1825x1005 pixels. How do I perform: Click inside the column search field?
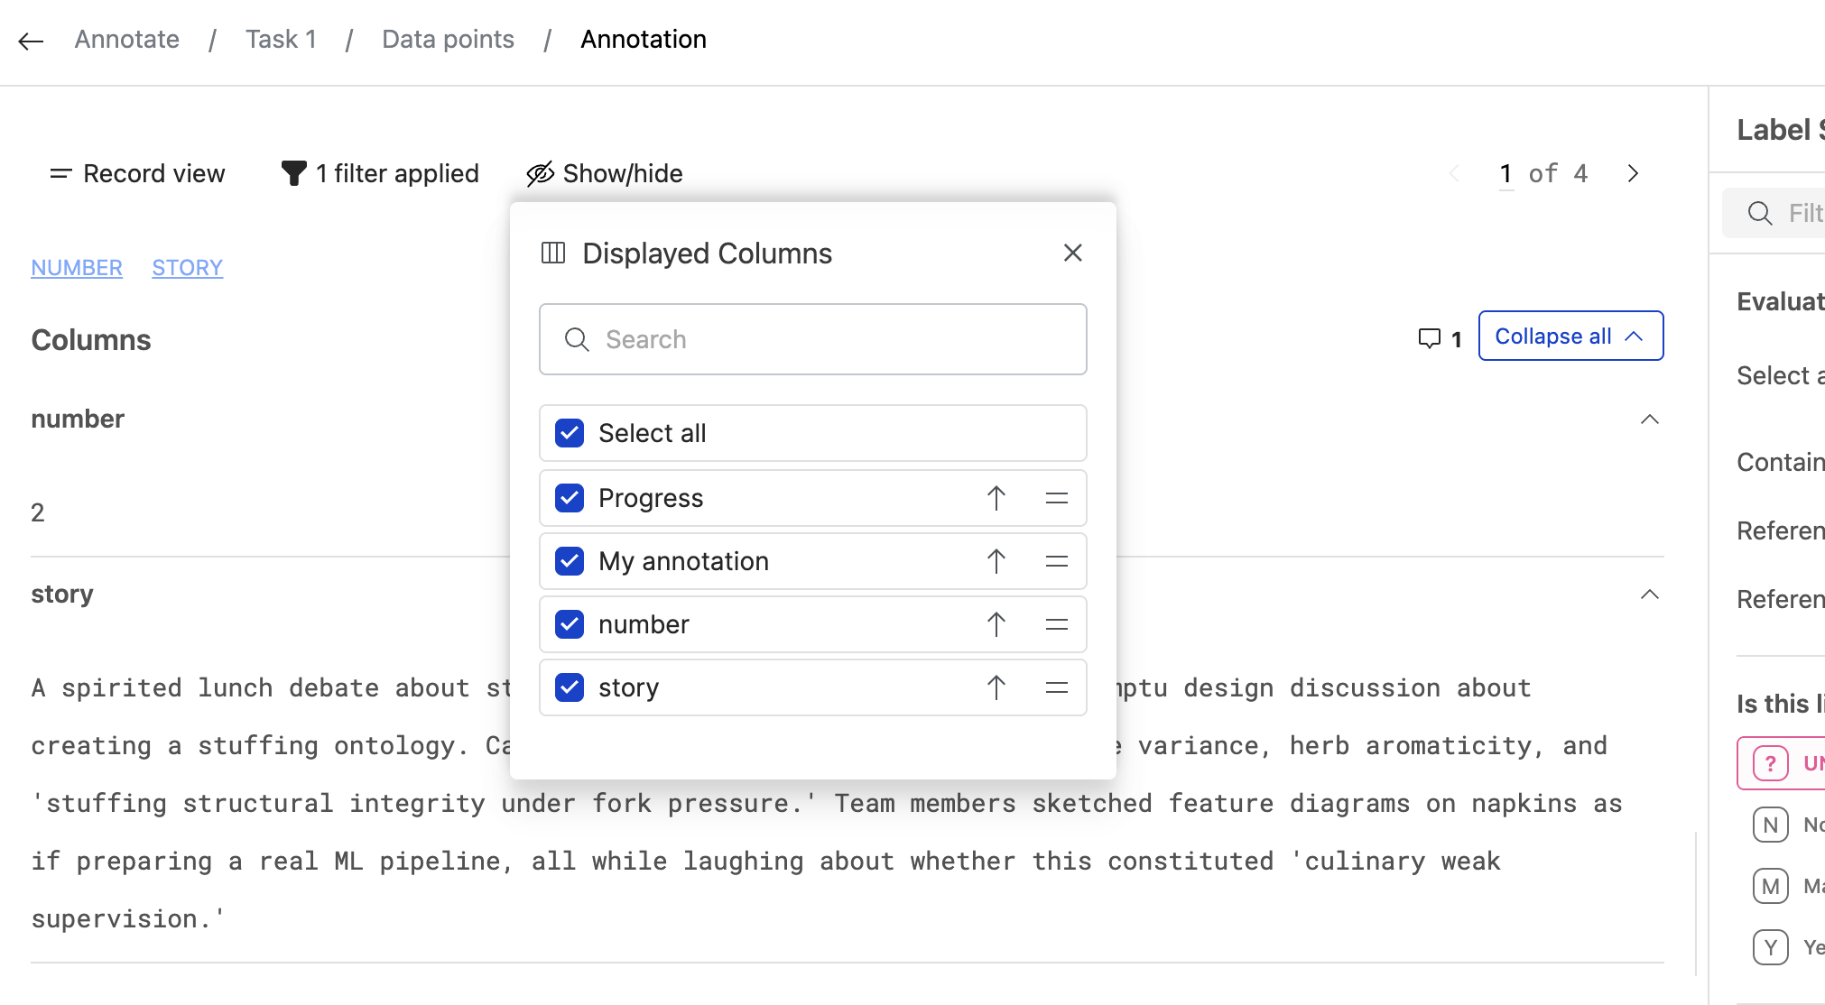tap(812, 339)
